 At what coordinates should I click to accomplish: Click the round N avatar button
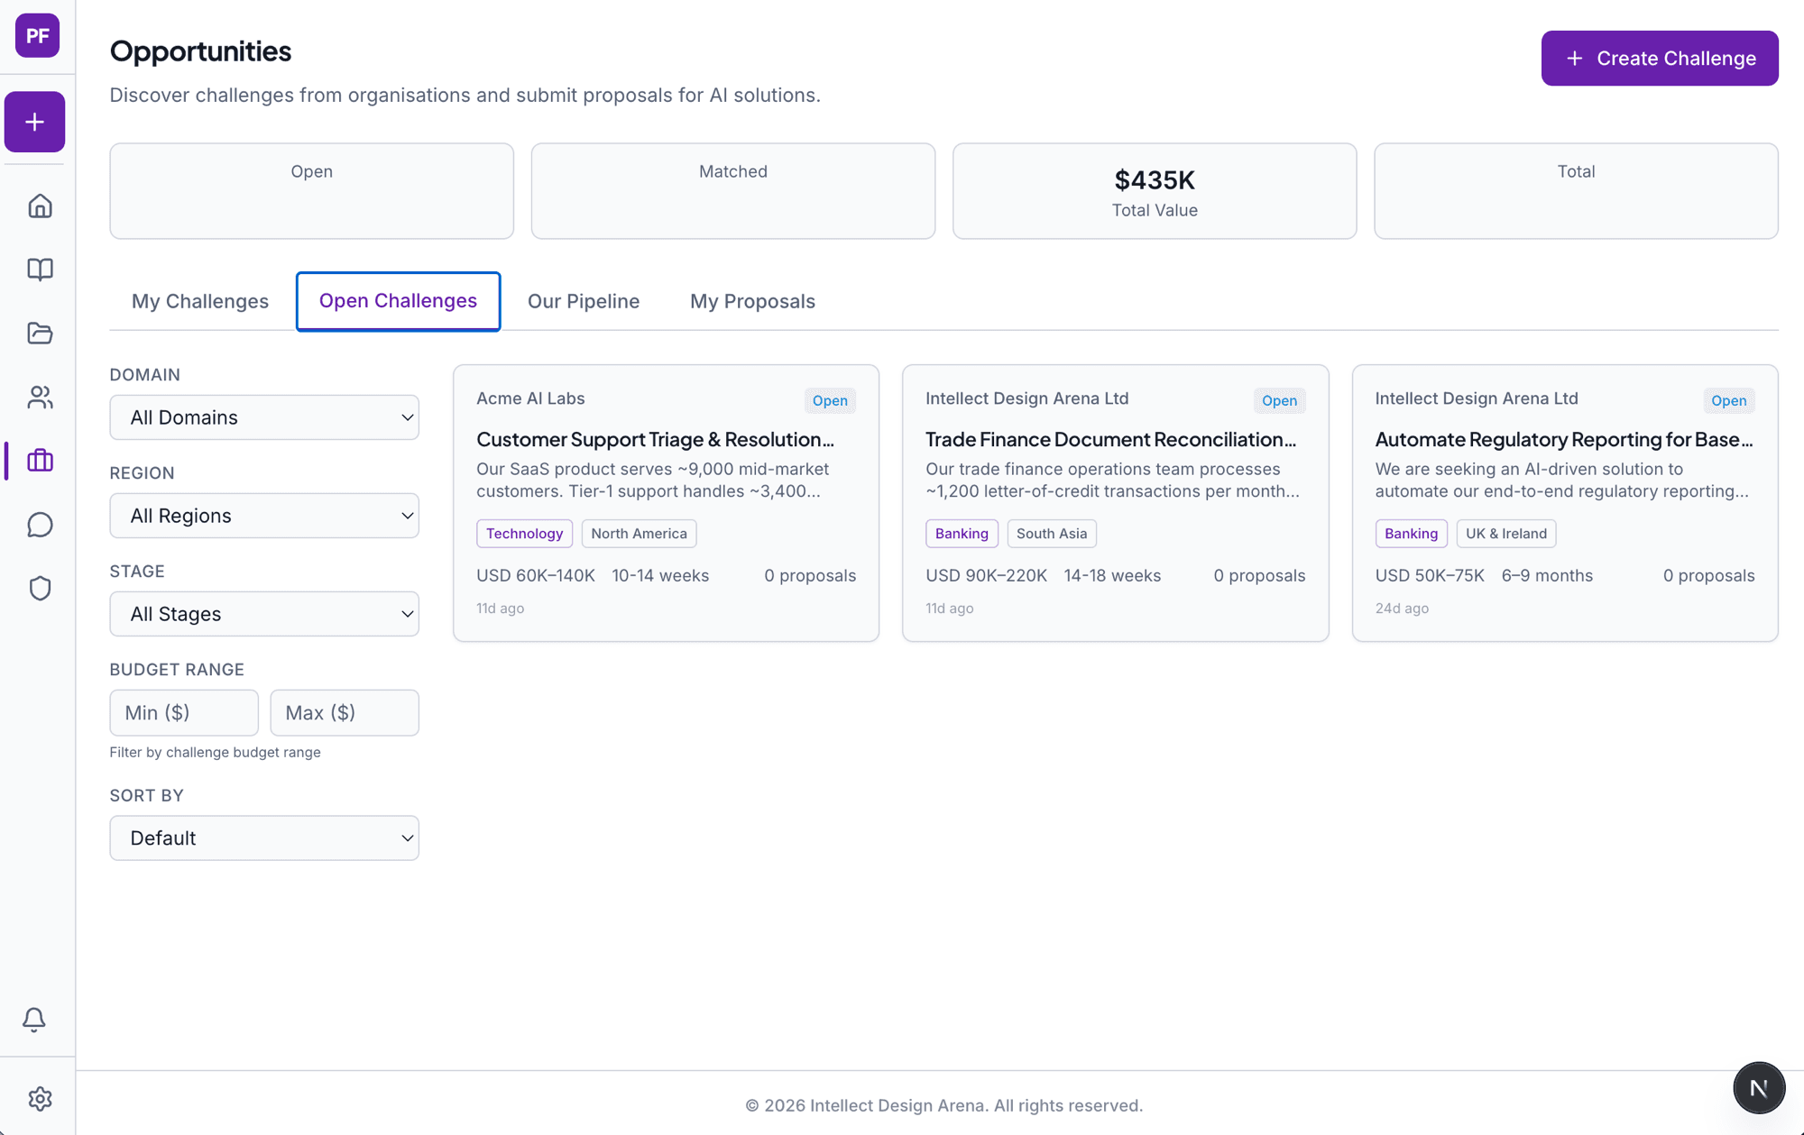tap(1759, 1088)
